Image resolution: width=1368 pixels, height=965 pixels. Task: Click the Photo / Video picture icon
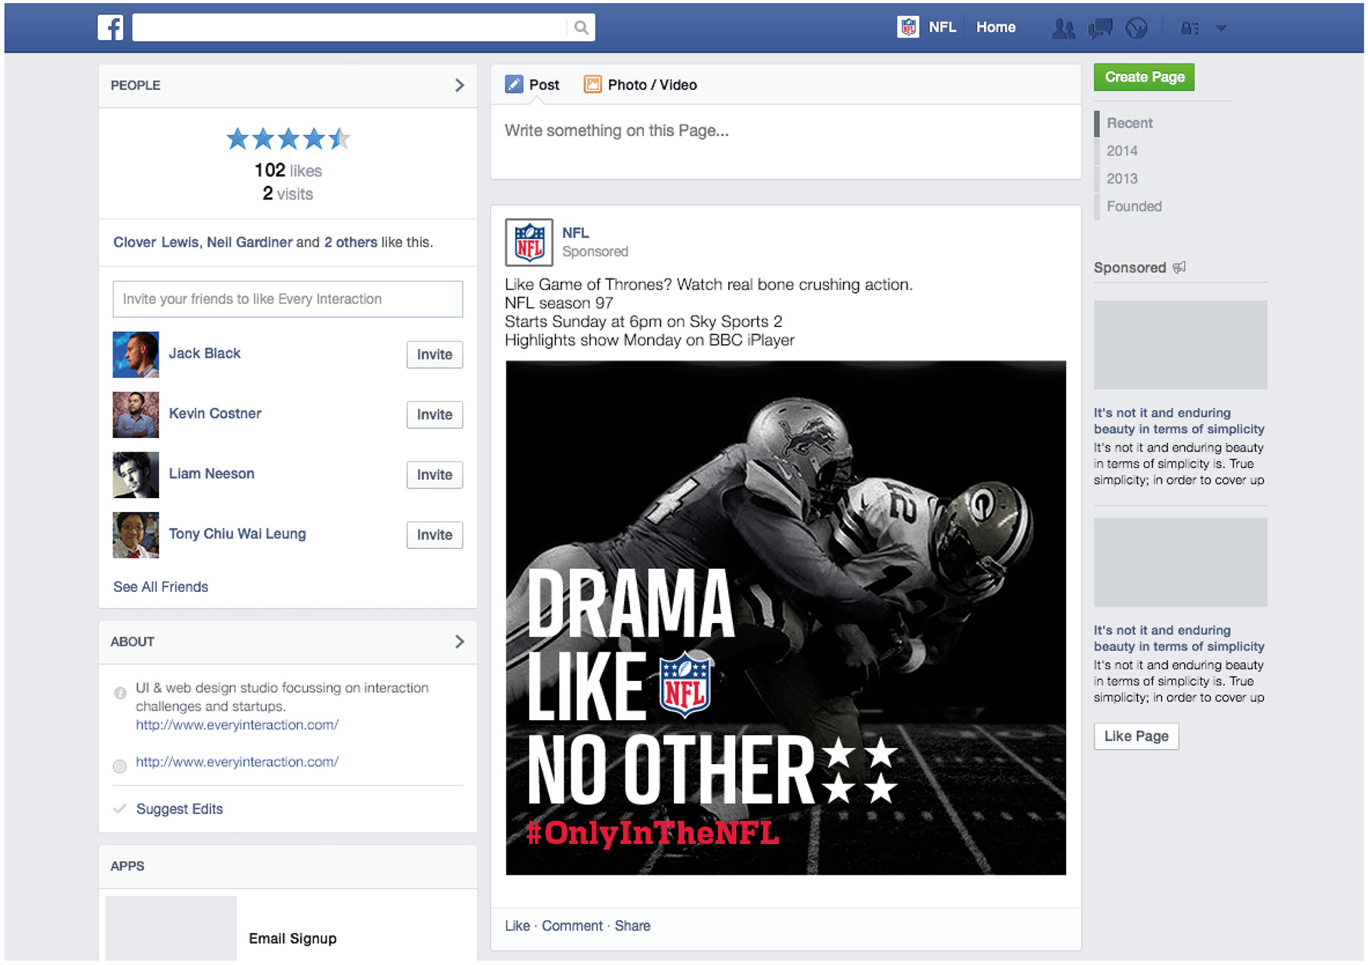[593, 85]
